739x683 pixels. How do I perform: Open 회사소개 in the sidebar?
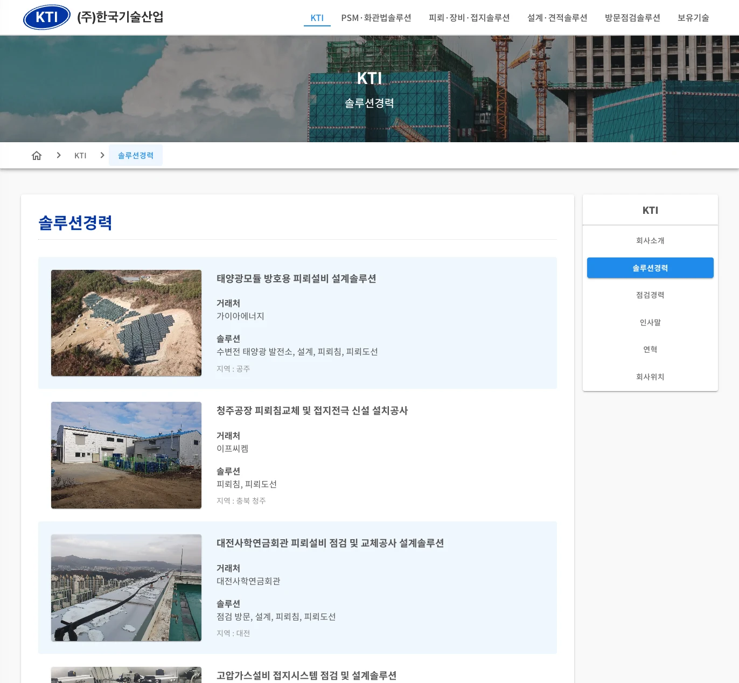point(650,241)
